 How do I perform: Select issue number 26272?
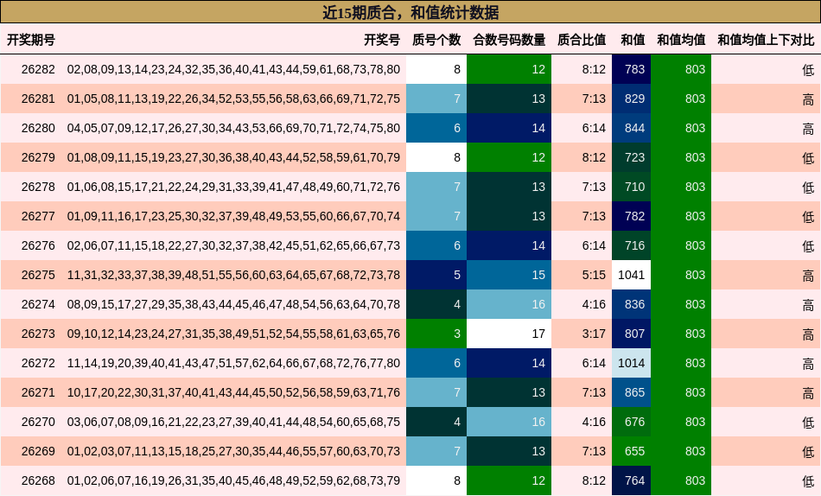click(38, 362)
